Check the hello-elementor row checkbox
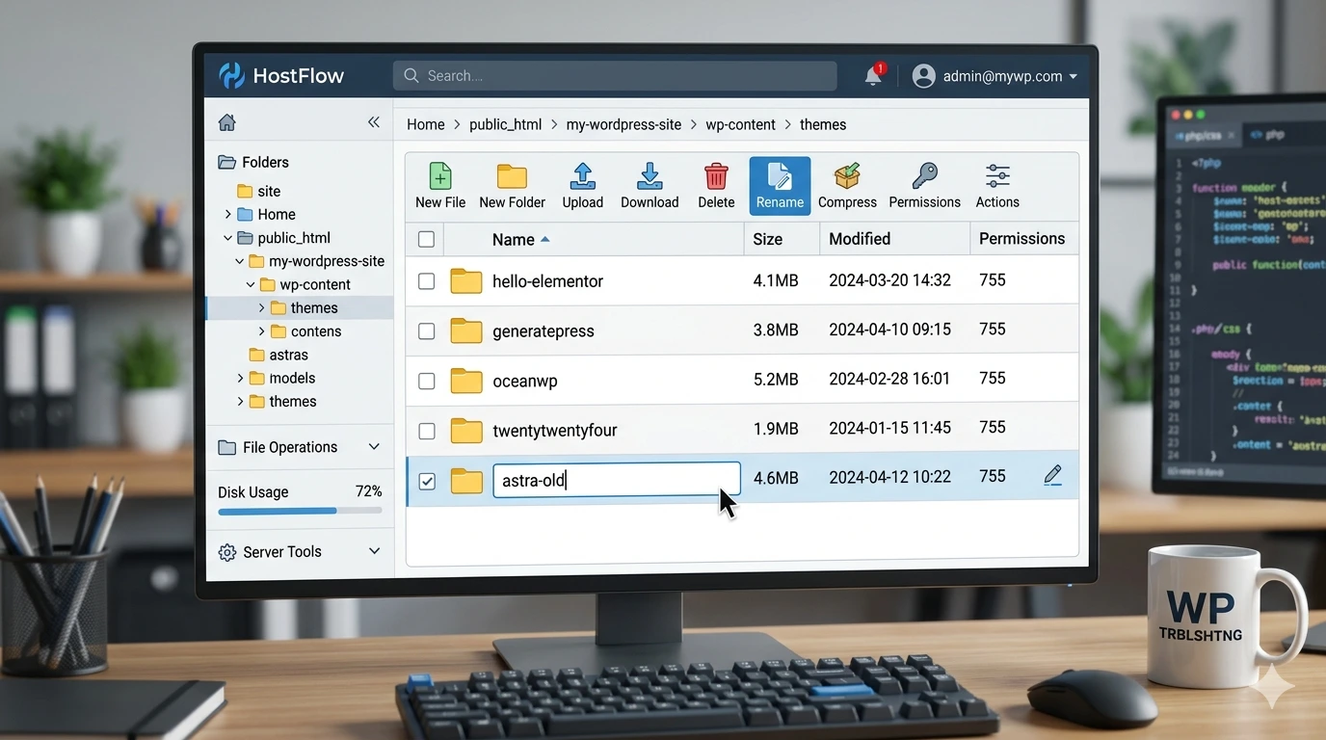The image size is (1326, 740). (426, 281)
